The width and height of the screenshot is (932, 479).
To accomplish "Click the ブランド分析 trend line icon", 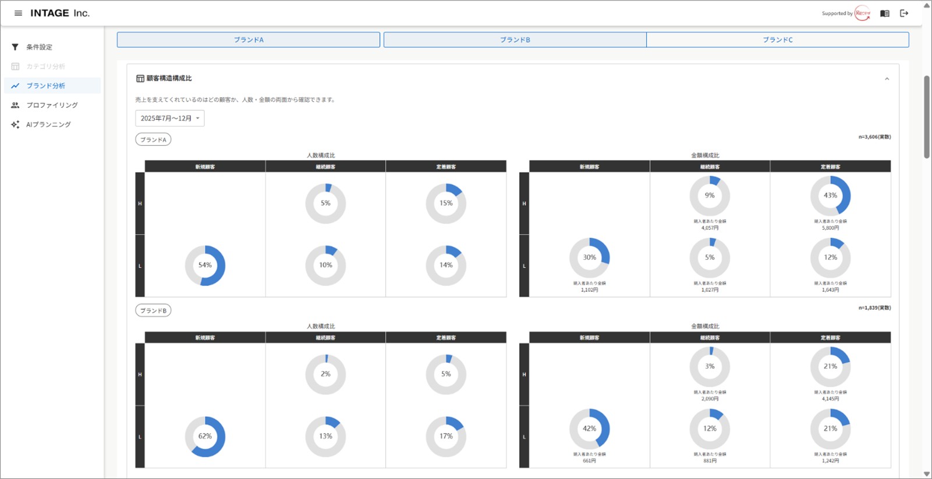I will click(x=15, y=86).
